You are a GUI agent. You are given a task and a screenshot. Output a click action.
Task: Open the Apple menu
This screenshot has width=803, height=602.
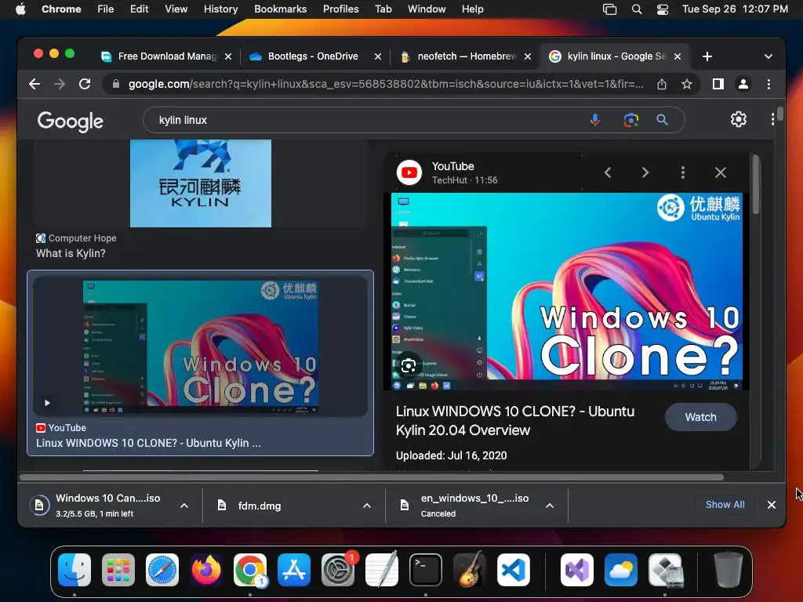click(x=20, y=9)
